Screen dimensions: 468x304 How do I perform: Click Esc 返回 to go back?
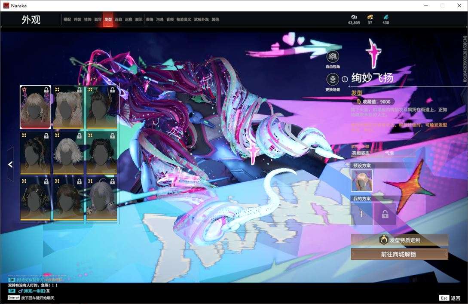pyautogui.click(x=450, y=298)
